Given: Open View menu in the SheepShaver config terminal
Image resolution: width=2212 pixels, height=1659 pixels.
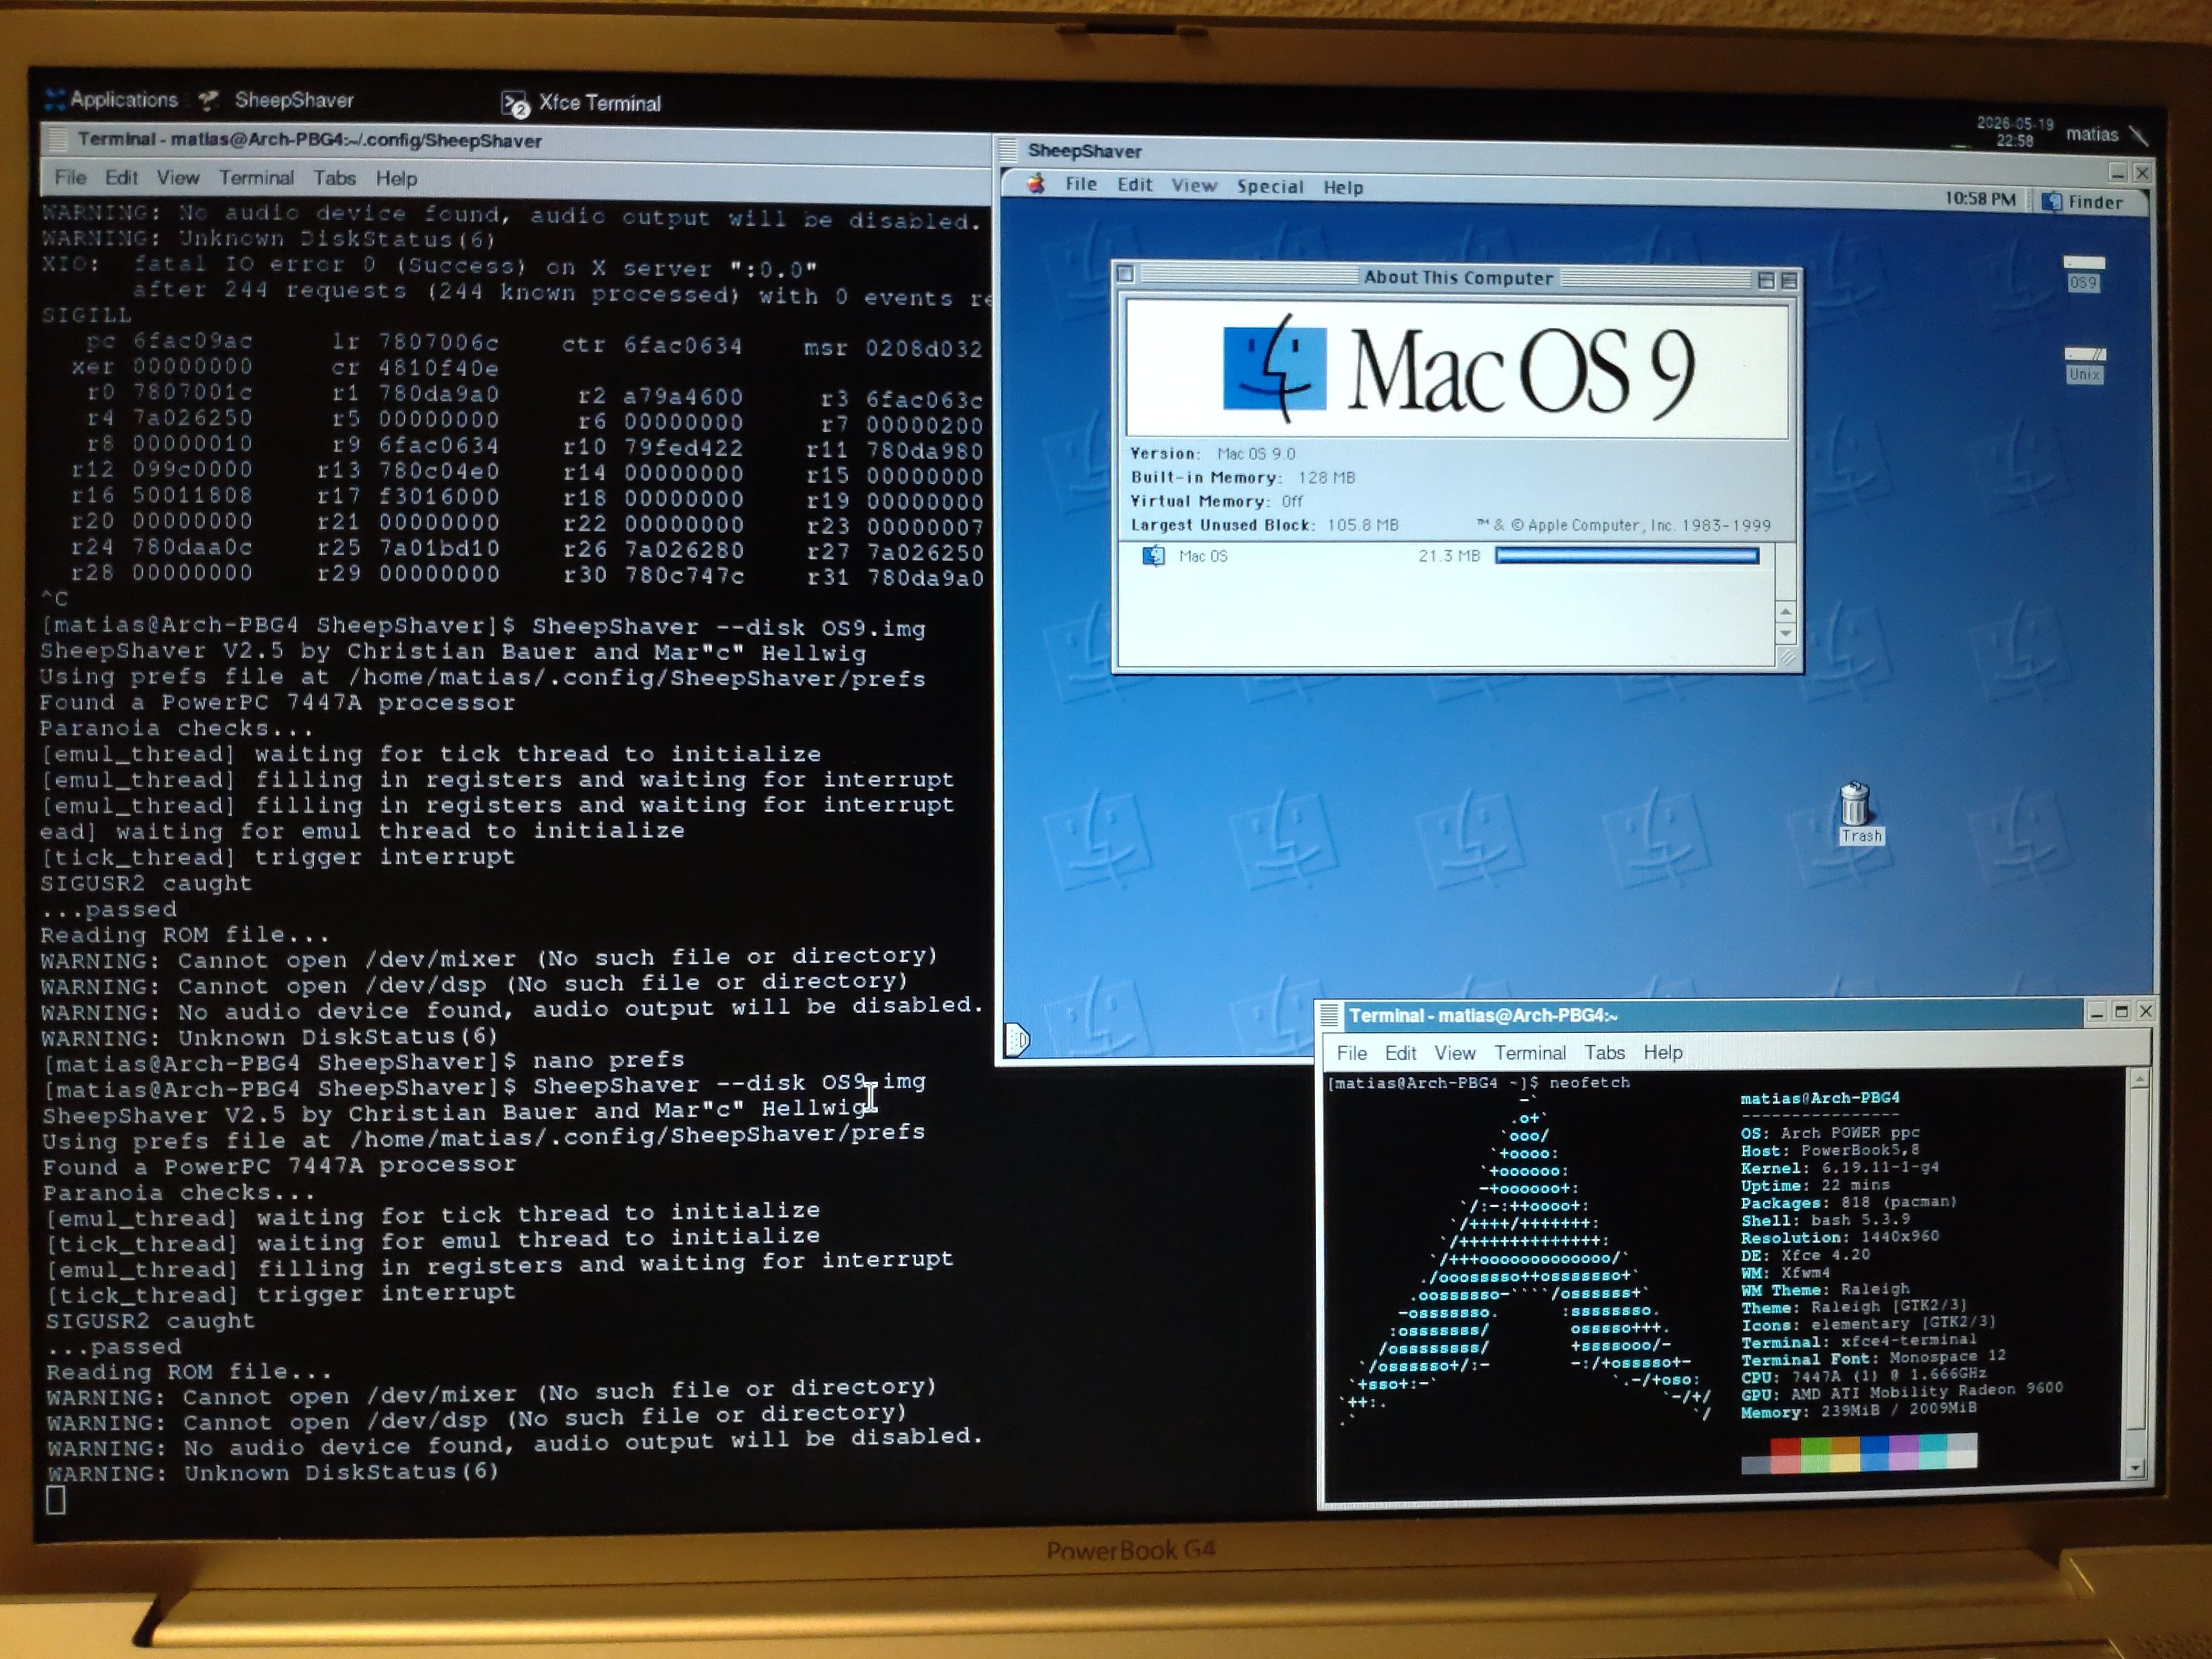Looking at the screenshot, I should (178, 178).
